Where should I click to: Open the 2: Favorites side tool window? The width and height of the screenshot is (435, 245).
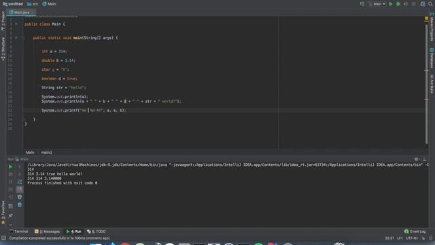[3, 212]
